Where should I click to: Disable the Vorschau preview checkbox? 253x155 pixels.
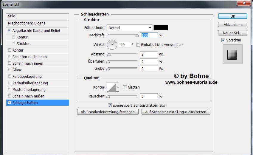(x=223, y=40)
